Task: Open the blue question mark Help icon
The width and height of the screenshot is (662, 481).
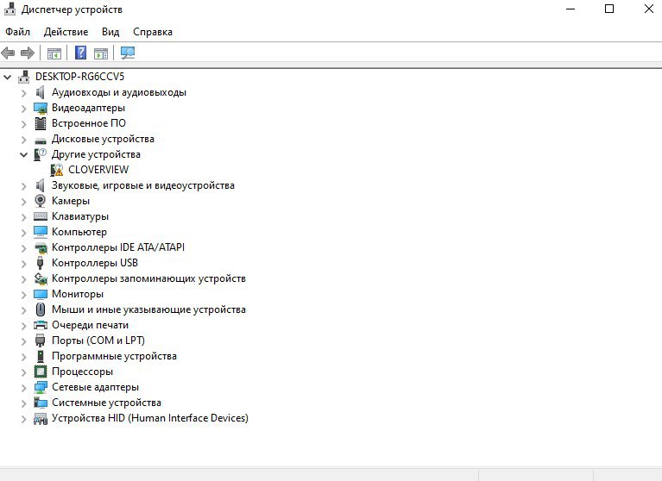Action: (x=80, y=53)
